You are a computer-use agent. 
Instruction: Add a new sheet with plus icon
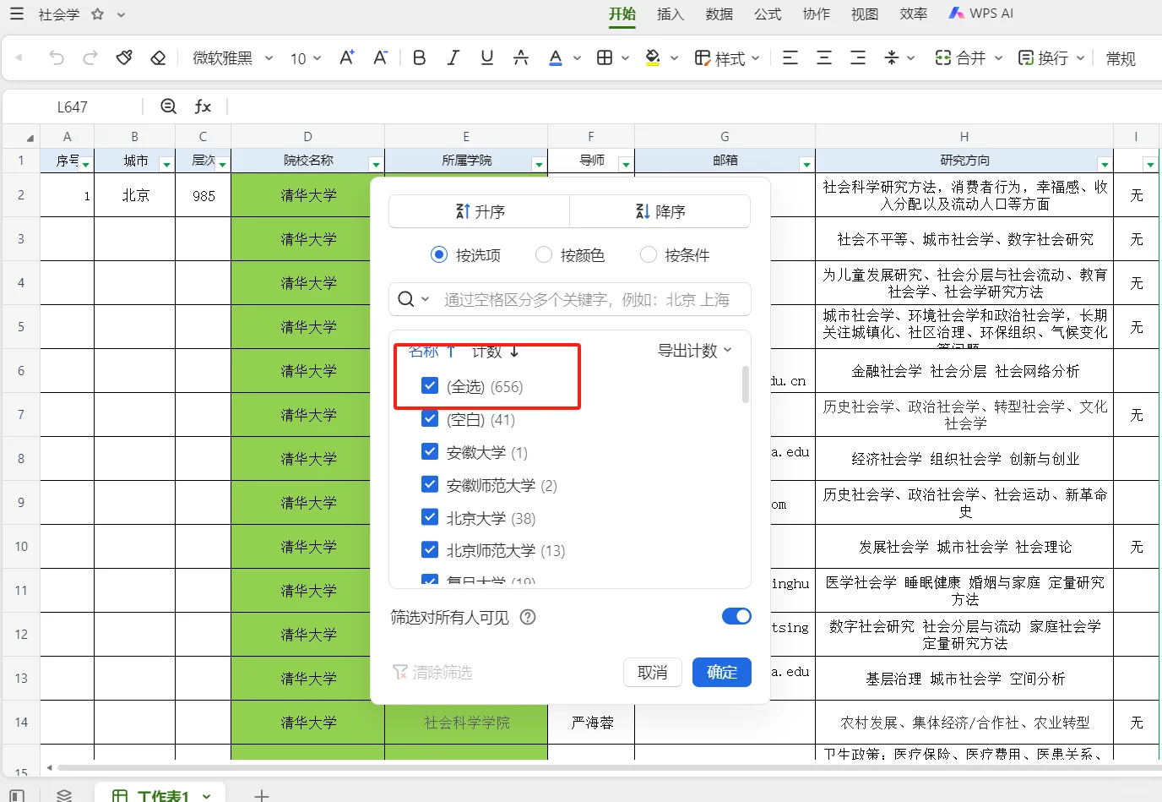coord(262,795)
